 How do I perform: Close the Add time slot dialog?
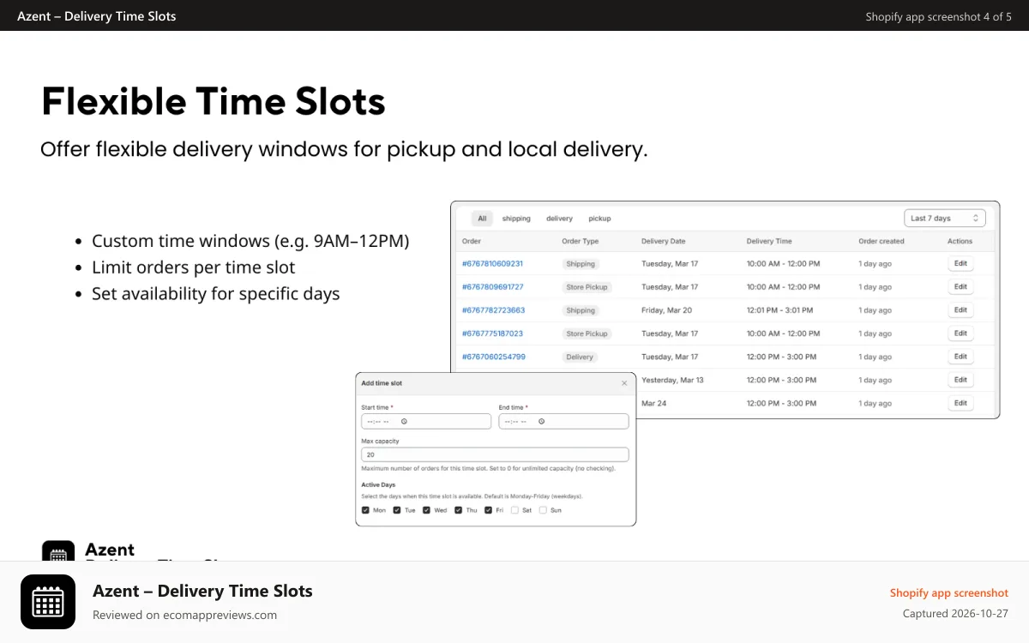pos(624,383)
